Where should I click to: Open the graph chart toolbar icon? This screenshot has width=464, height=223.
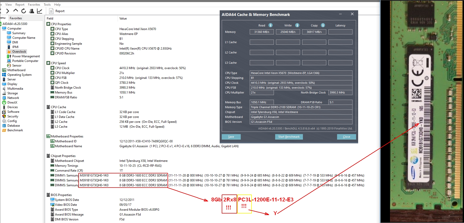[40, 11]
